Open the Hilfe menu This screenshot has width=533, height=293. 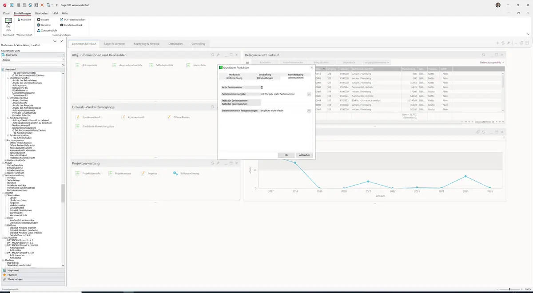click(x=65, y=13)
